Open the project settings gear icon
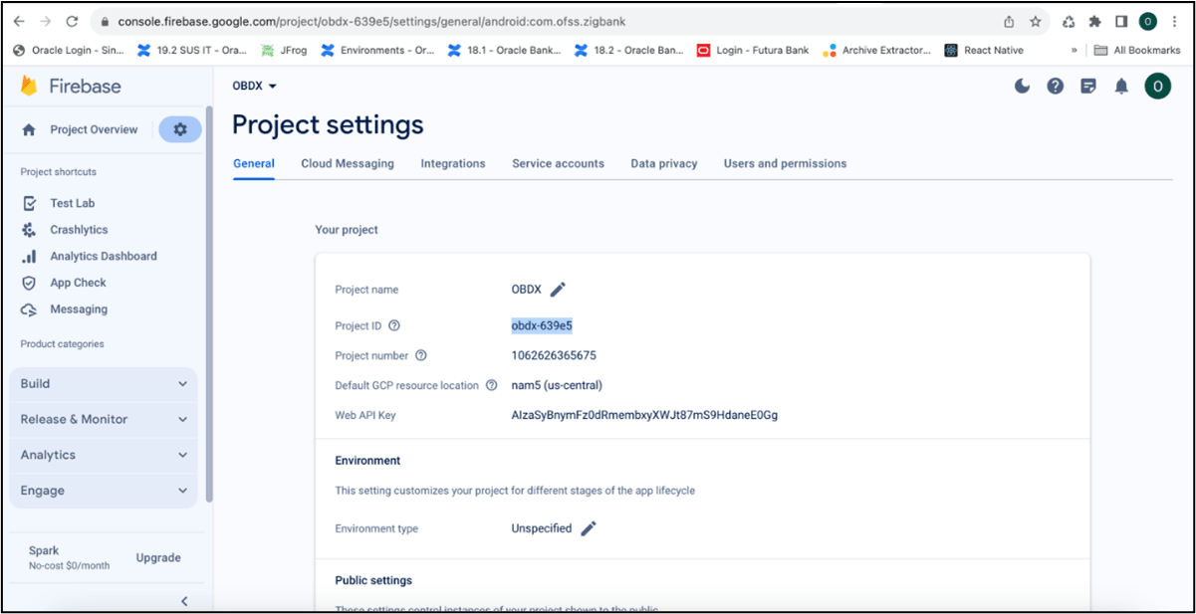1196x614 pixels. pyautogui.click(x=180, y=129)
